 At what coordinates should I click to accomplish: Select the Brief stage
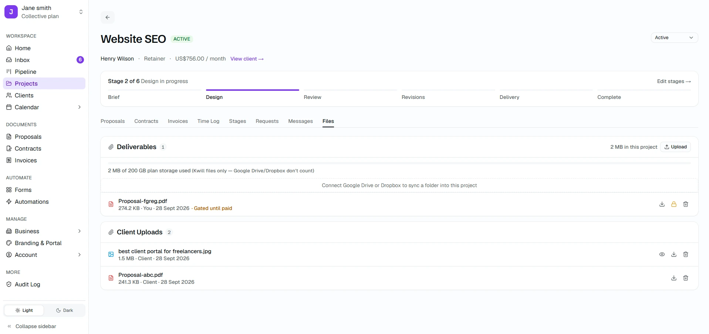155,95
